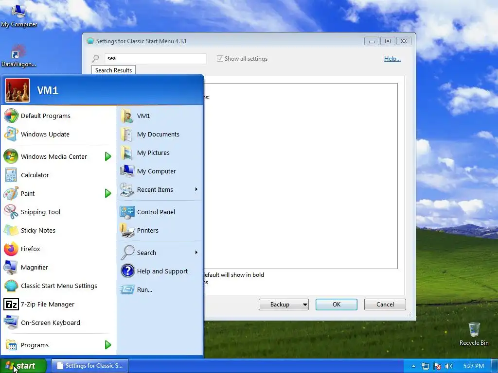Screen dimensions: 498x373
Task: Open Help and Support icon
Action: point(127,271)
